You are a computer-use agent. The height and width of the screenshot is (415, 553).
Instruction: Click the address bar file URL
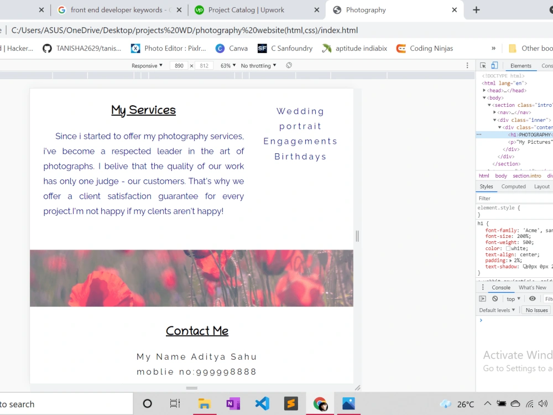click(x=185, y=30)
